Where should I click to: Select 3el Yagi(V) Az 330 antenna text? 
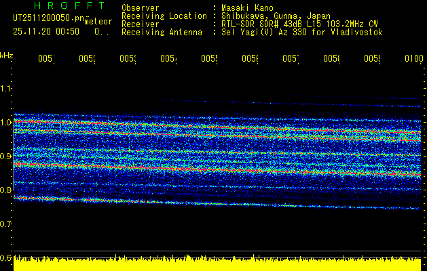(302, 33)
